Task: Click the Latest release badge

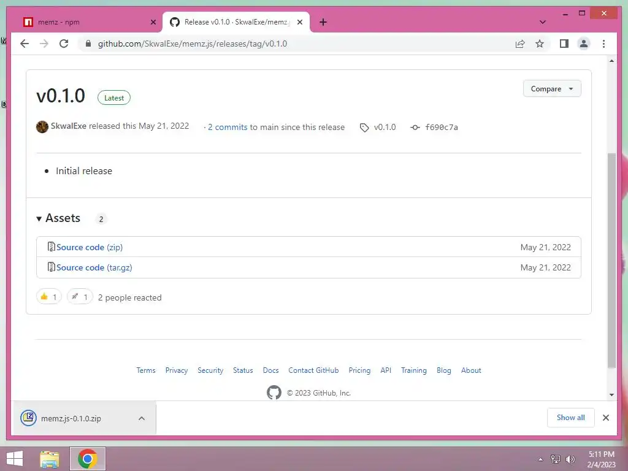Action: [114, 98]
